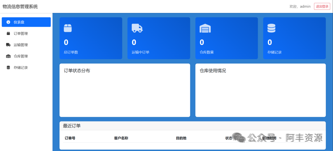The height and width of the screenshot is (151, 333).
Task: Click the truck icon on 运输中订单 card
Action: [137, 28]
